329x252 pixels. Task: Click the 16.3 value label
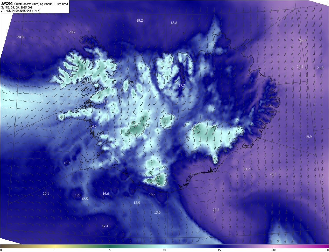click(46, 193)
